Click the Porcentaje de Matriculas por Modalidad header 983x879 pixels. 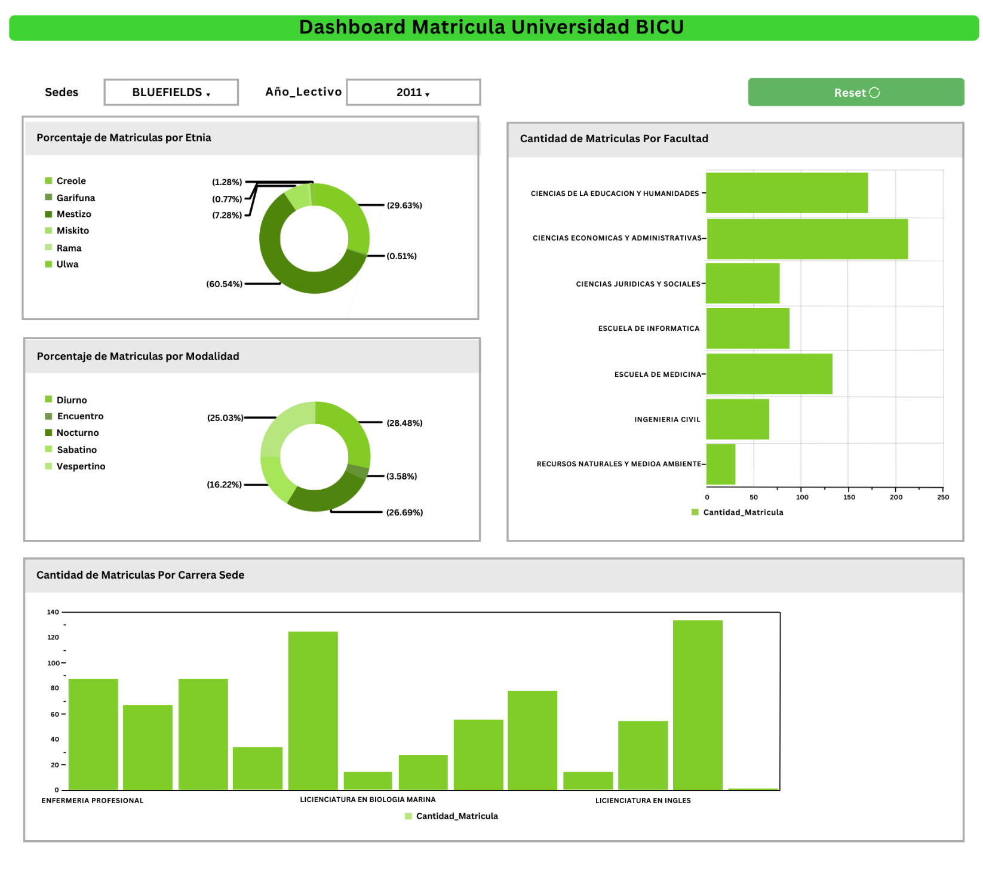tap(138, 356)
